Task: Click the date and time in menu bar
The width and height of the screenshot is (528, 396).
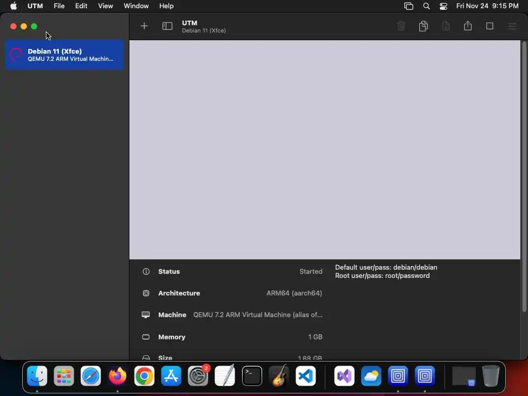Action: point(487,6)
